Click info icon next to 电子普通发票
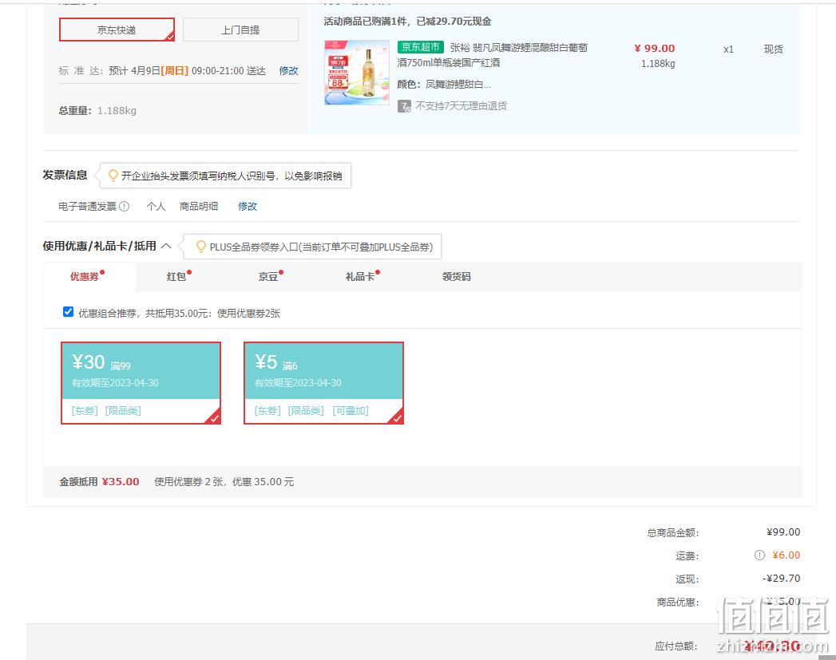Image resolution: width=836 pixels, height=660 pixels. click(x=125, y=207)
